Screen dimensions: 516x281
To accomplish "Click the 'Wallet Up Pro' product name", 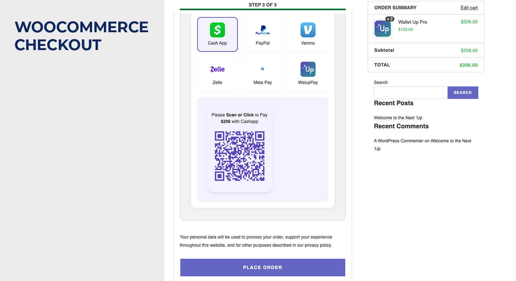I will (412, 22).
